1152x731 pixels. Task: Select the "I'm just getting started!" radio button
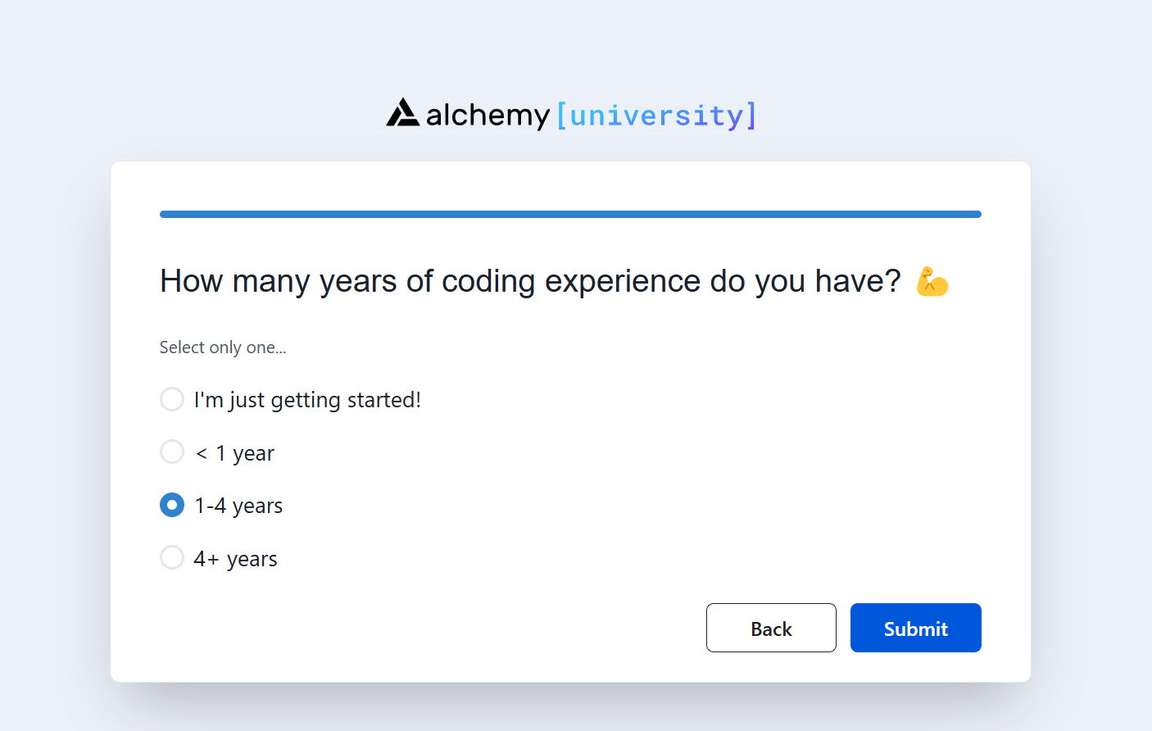coord(172,399)
